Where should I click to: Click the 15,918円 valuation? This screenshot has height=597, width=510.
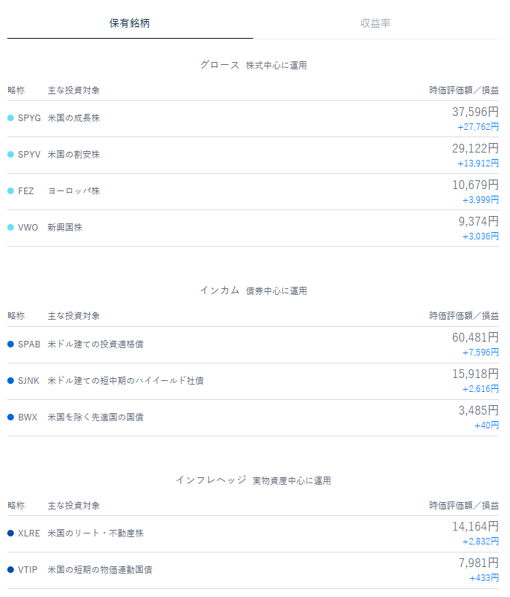tap(476, 374)
